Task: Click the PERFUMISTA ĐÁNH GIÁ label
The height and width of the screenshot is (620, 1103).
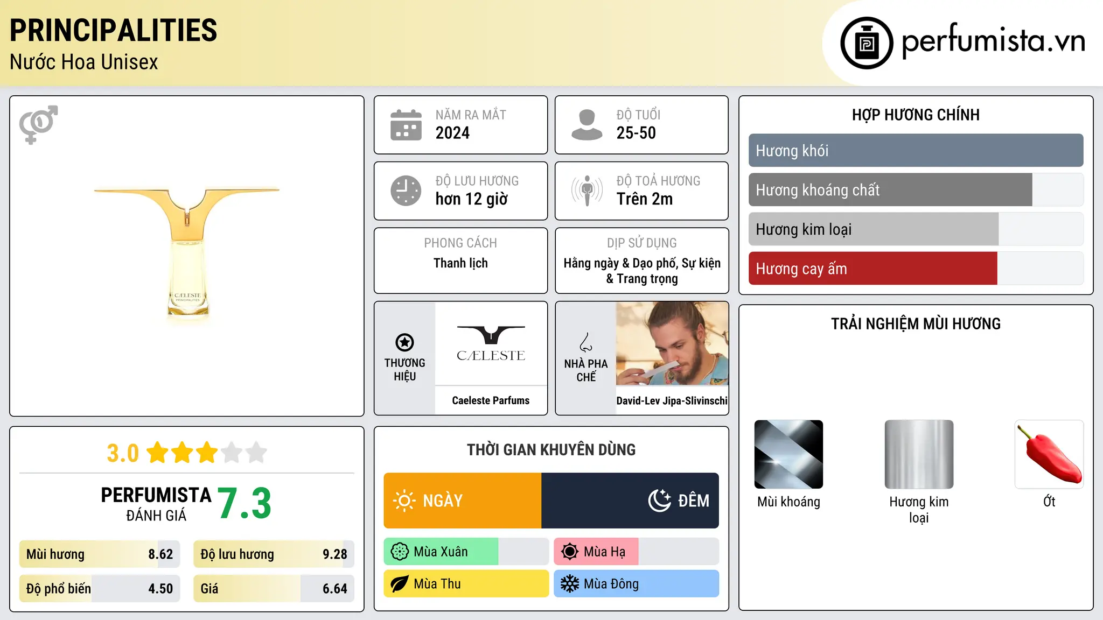Action: point(156,504)
